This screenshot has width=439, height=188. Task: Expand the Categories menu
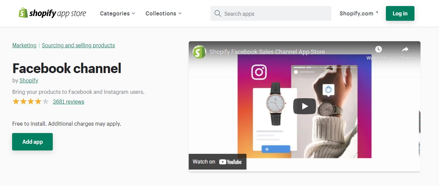click(118, 13)
